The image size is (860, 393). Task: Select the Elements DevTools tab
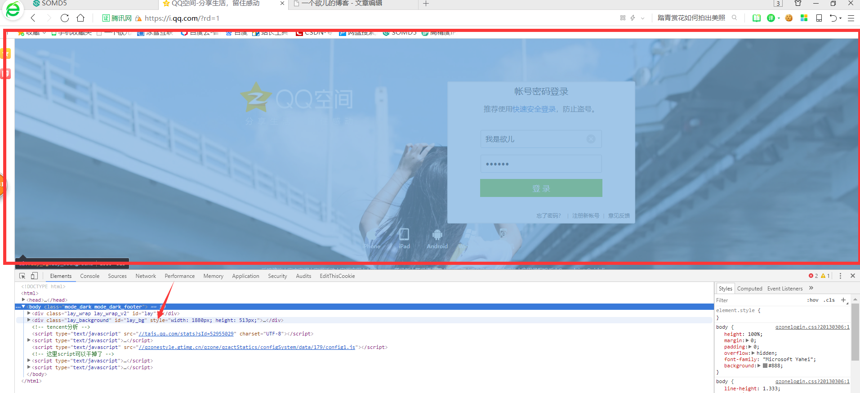(x=61, y=276)
